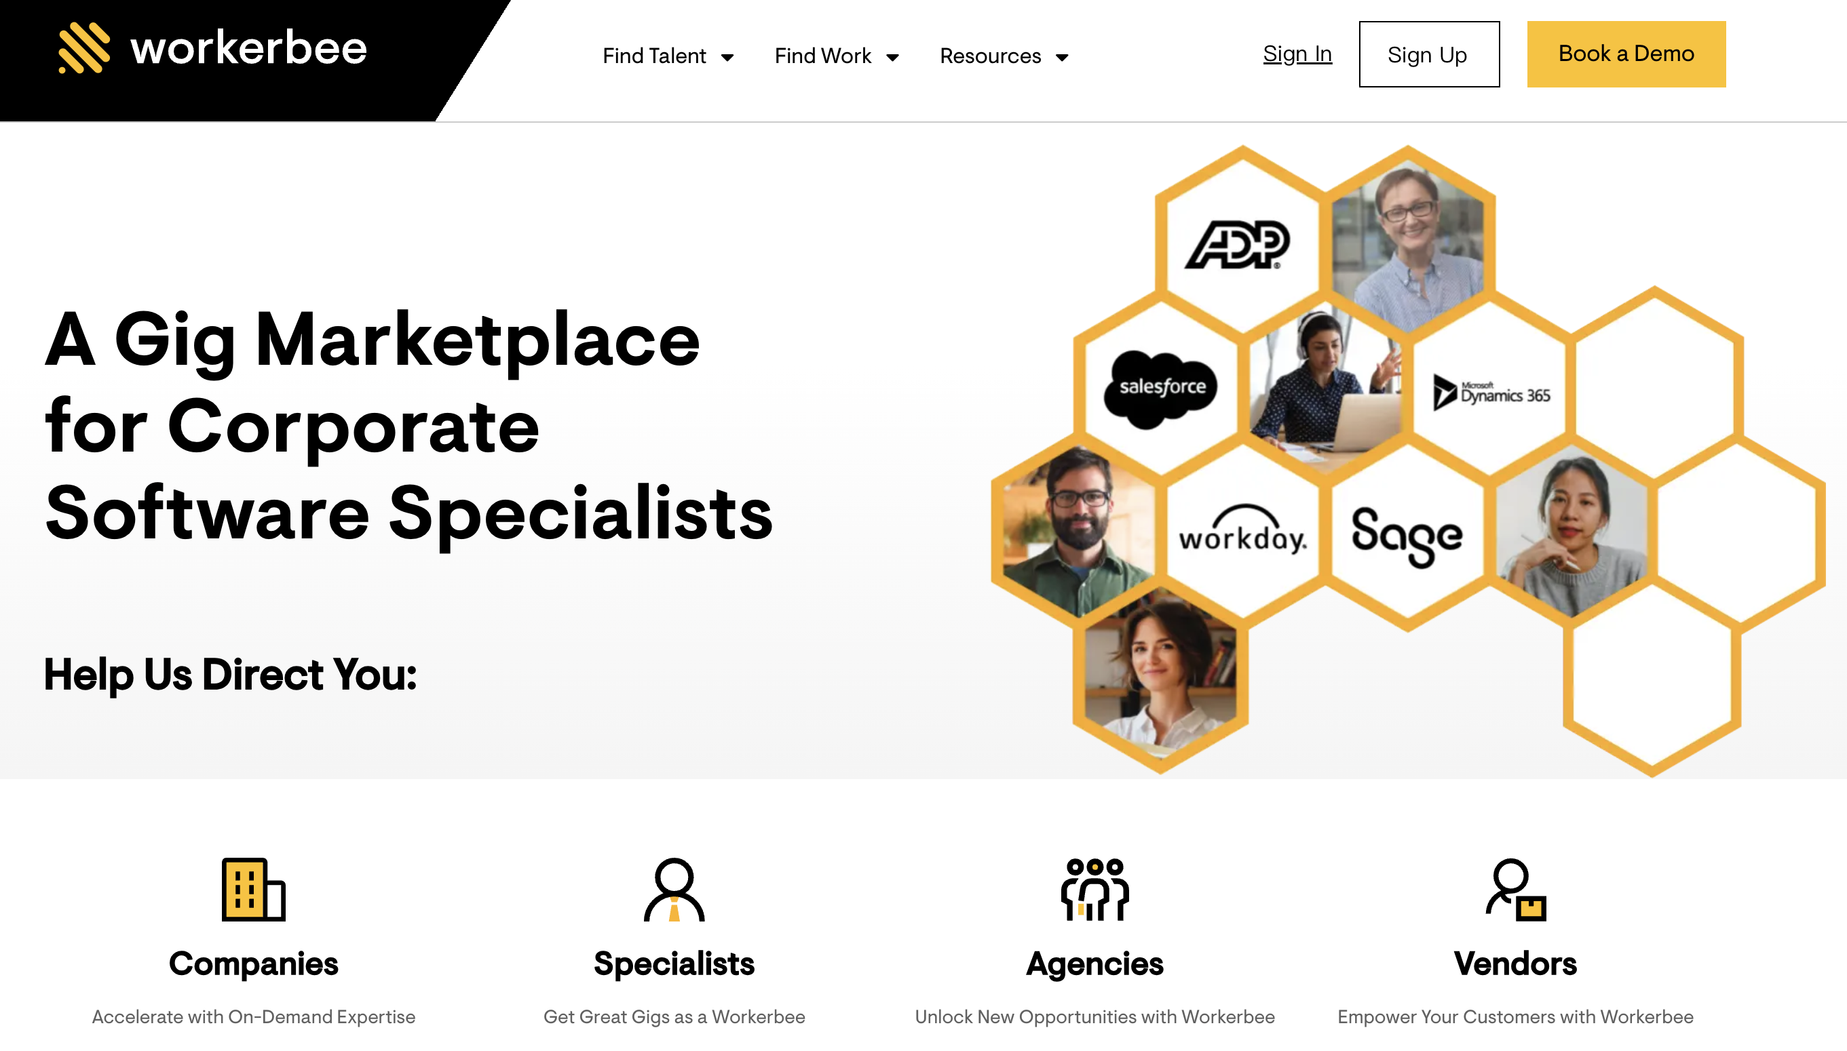Select the Agencies group icon
1847x1051 pixels.
click(1094, 890)
